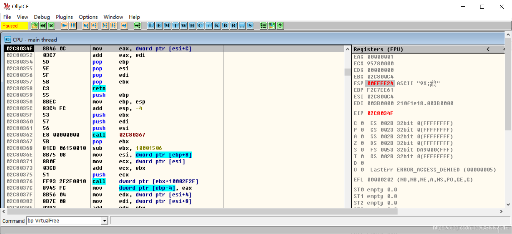Select the retn instruction row
The height and width of the screenshot is (234, 512).
(175, 89)
